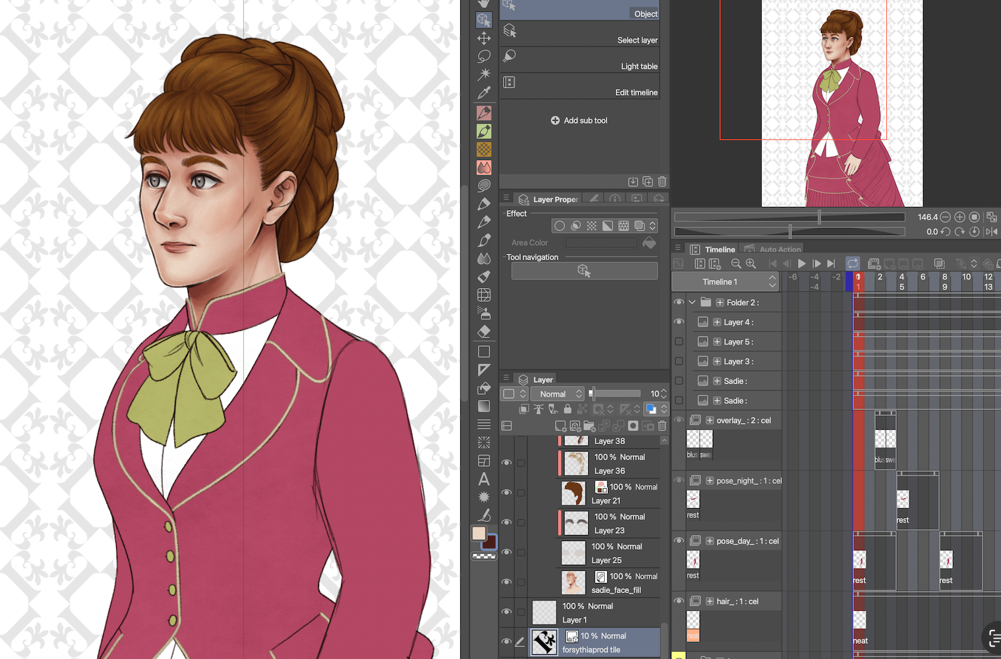The height and width of the screenshot is (659, 1001).
Task: Zoom in the timeline with magnifier plus
Action: point(750,264)
